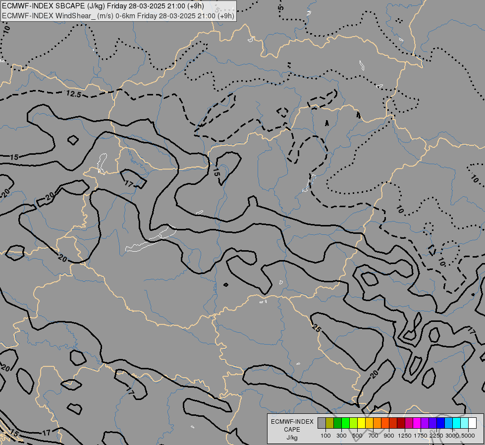This screenshot has height=445, width=485.
Task: Click the golden amber legend swatch
Action: (369, 423)
